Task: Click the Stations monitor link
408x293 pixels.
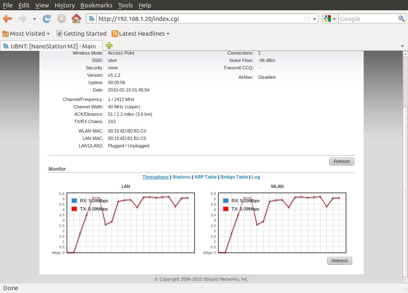Action: (x=181, y=177)
